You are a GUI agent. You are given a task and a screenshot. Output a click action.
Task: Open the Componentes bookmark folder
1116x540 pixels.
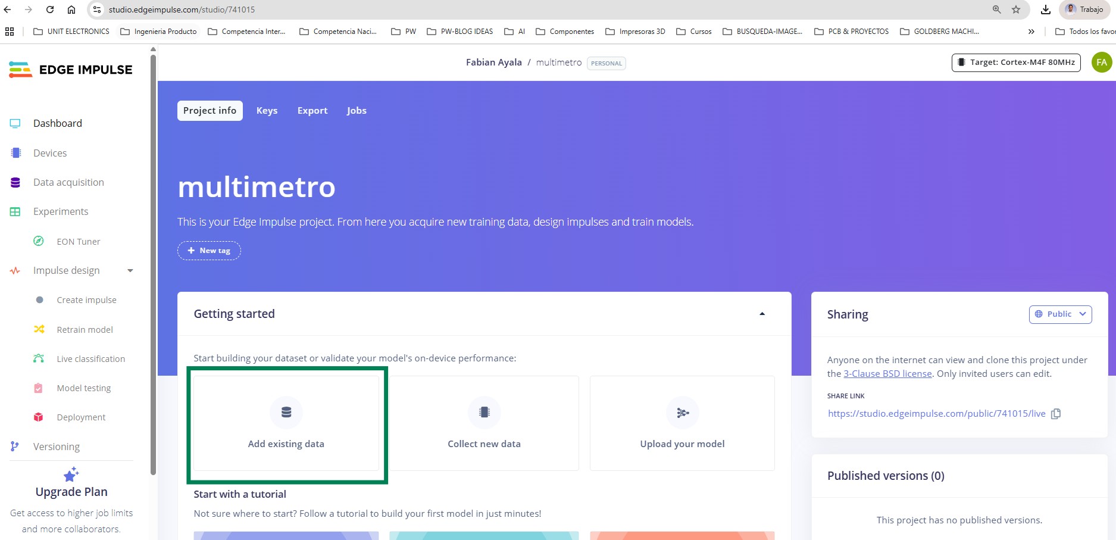565,32
